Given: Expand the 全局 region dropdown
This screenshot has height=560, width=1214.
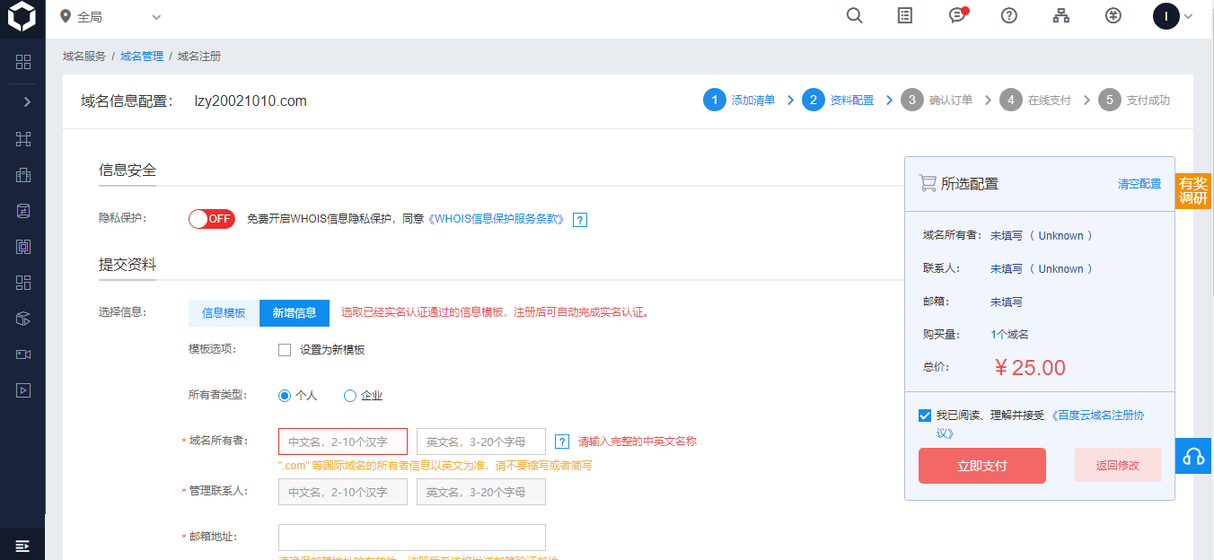Looking at the screenshot, I should tap(110, 17).
